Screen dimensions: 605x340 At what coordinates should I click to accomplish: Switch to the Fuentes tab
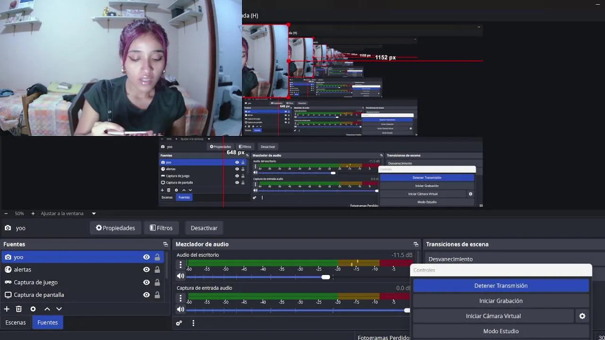48,323
